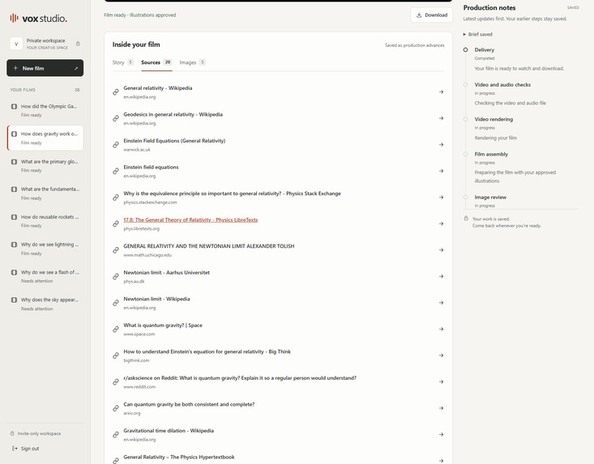Click the vox studio logo icon
The width and height of the screenshot is (594, 464).
(14, 18)
